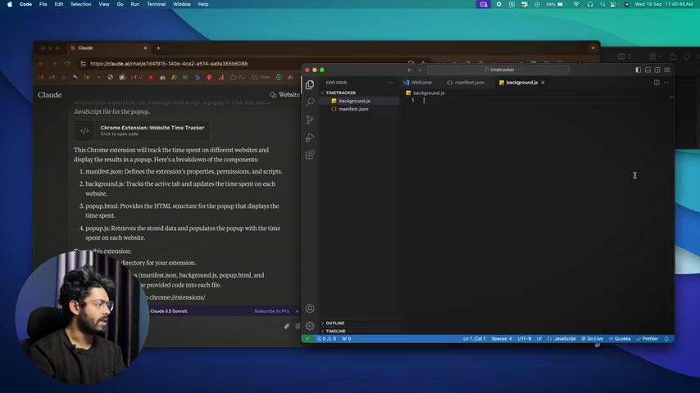Click the remote window indicator in status bar
This screenshot has height=393, width=700.
point(307,339)
